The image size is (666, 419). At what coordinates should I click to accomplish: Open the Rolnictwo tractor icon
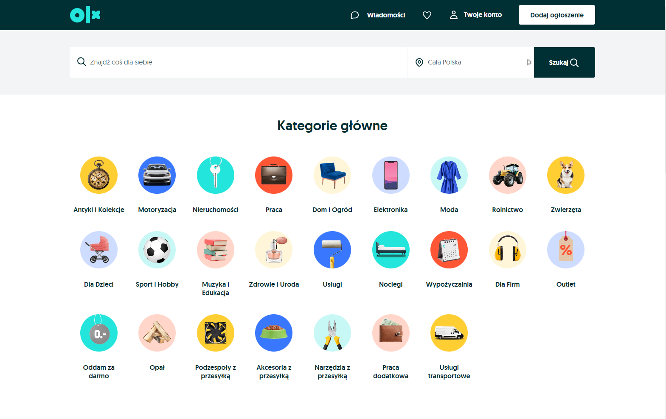tap(508, 175)
